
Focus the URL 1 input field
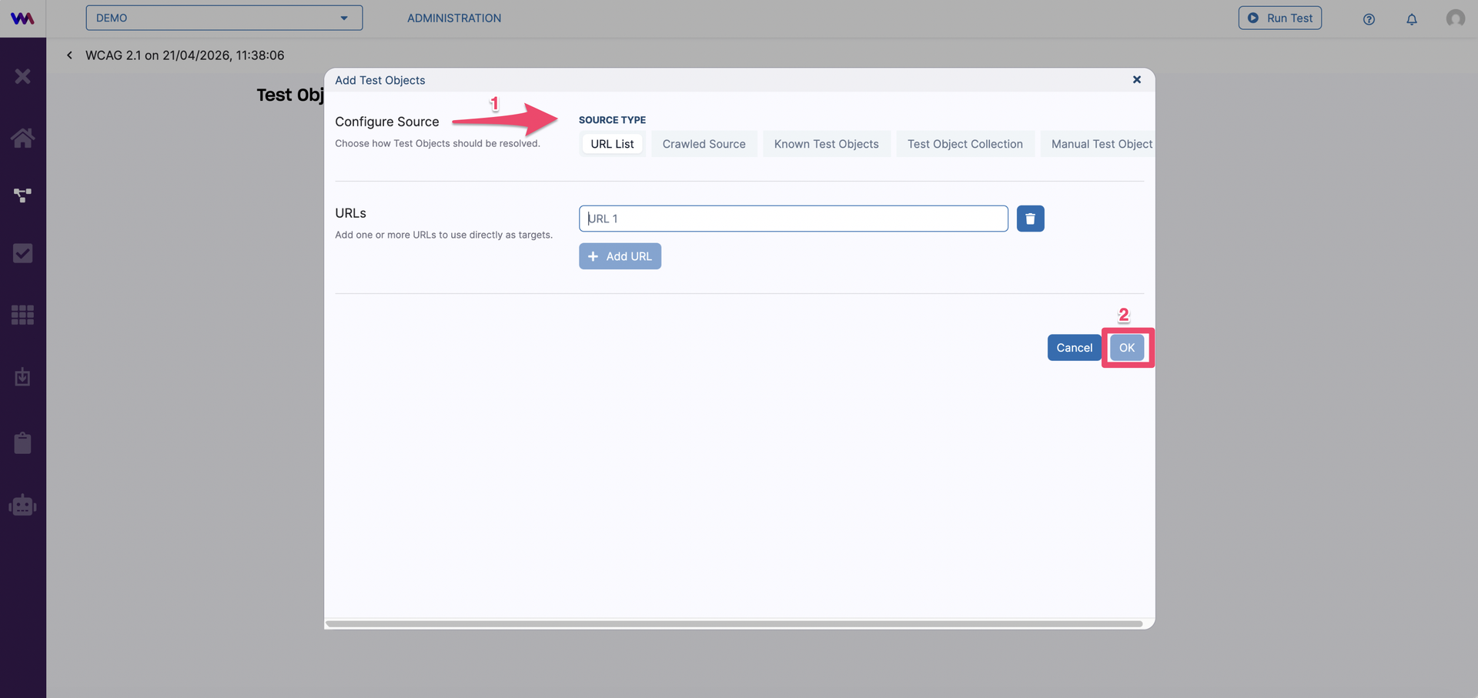793,219
